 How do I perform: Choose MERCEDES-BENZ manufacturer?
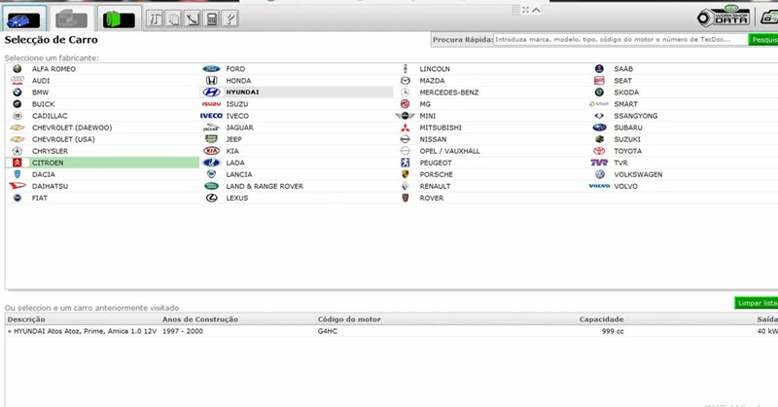[x=449, y=92]
